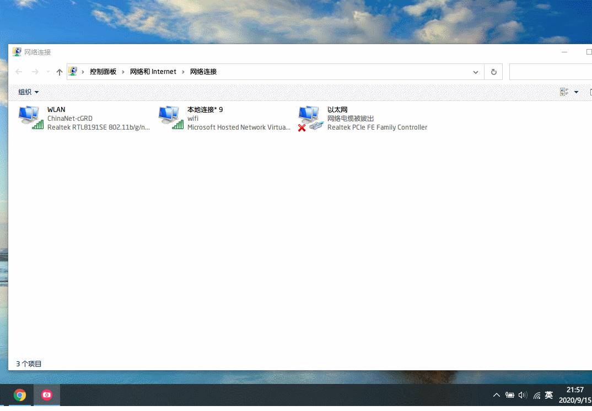Open 网络和 Internet breadcrumb link

153,71
